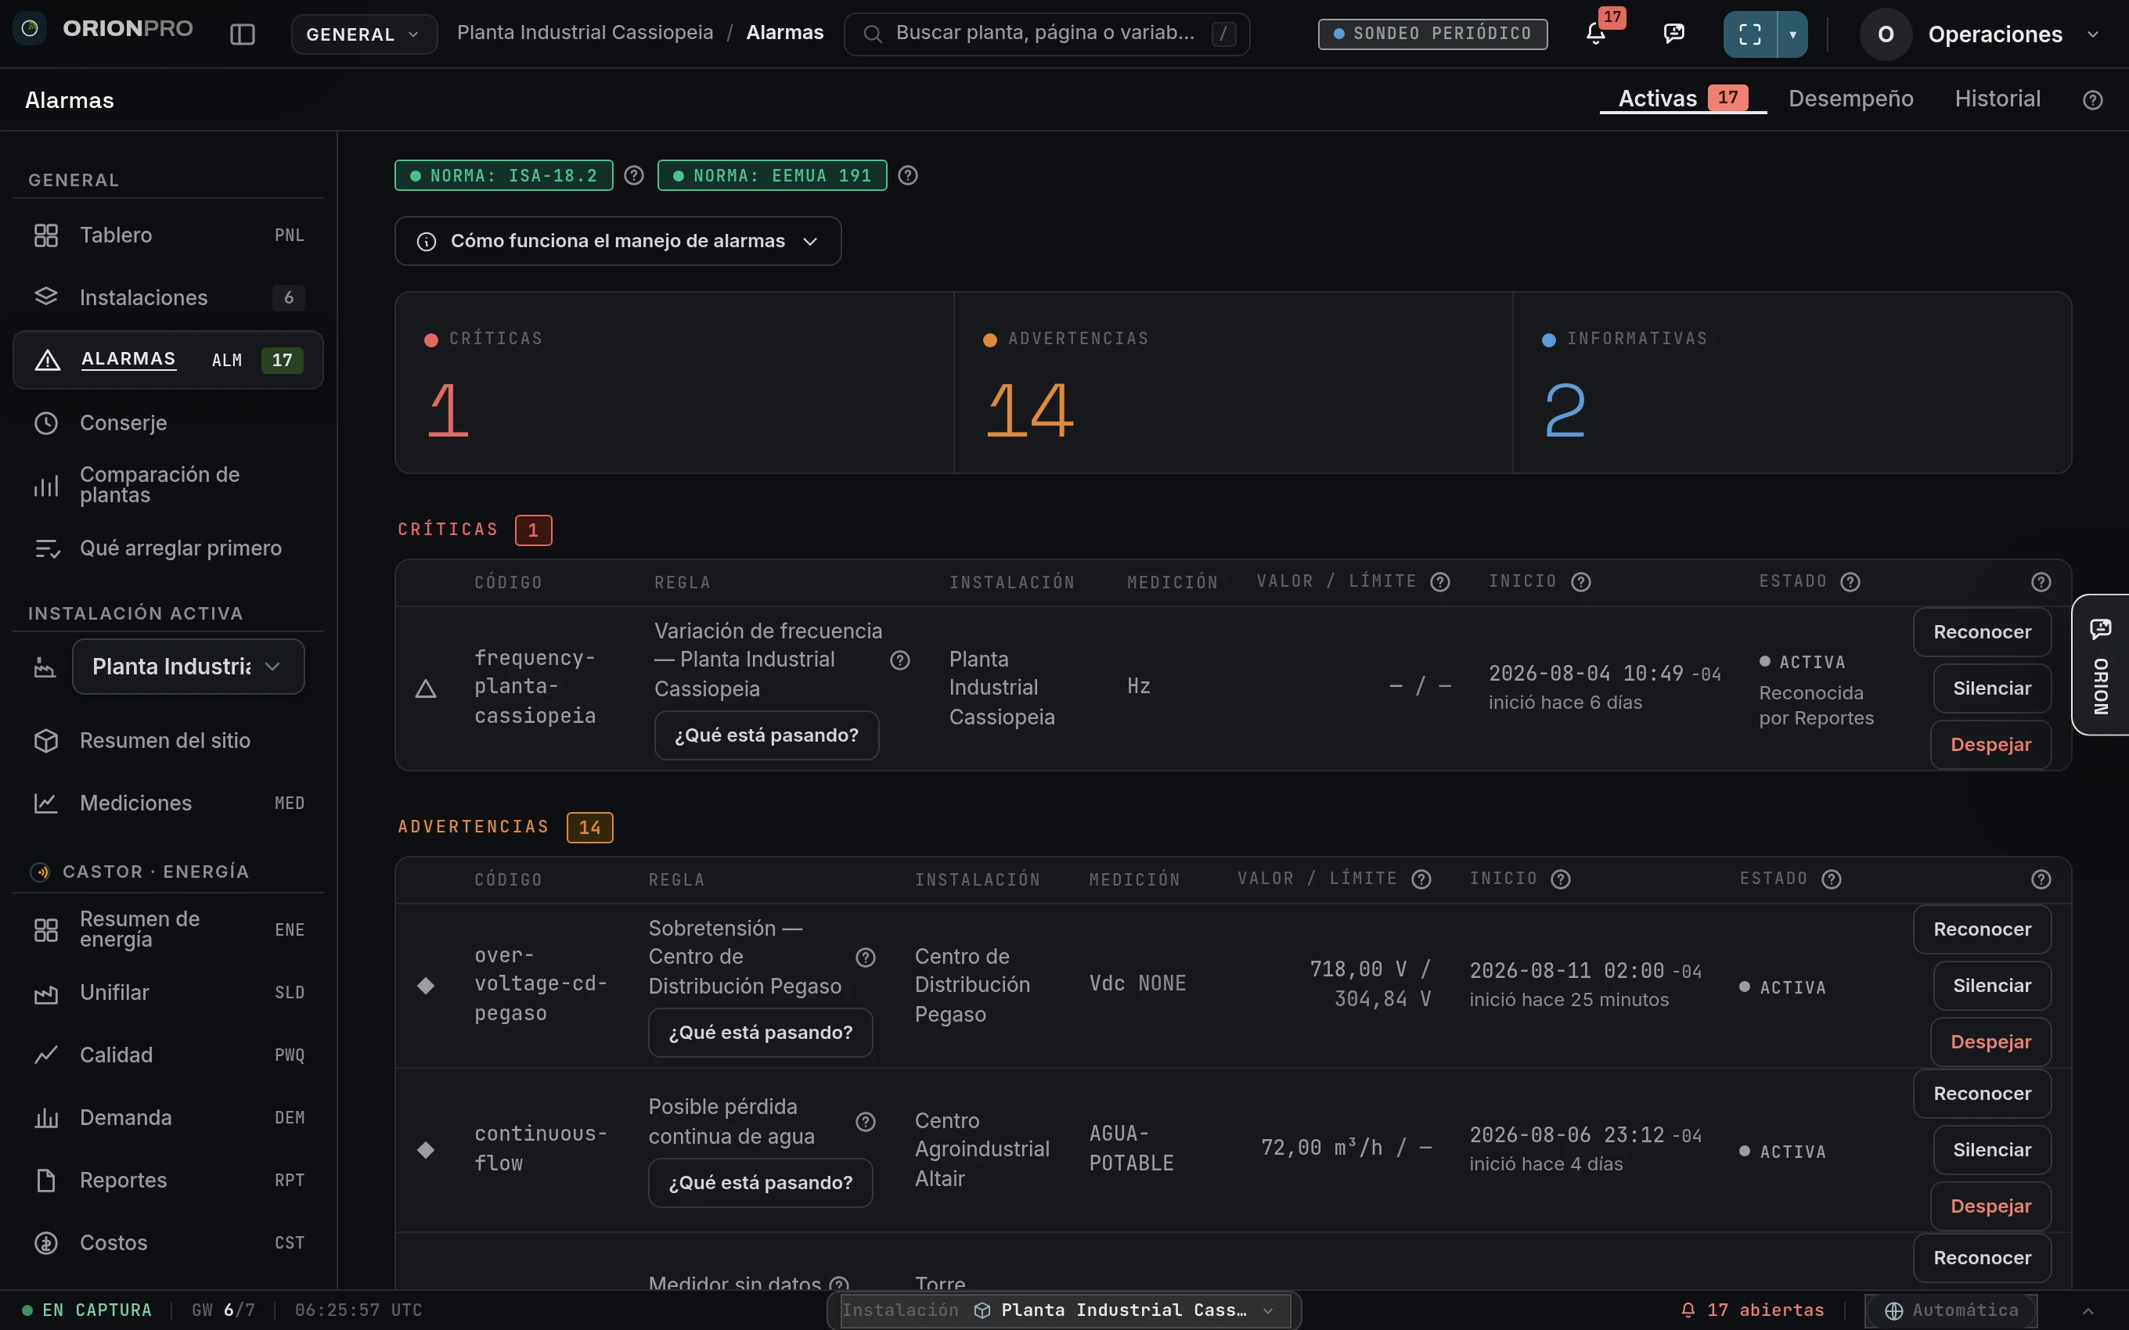The image size is (2129, 1330).
Task: Toggle the Automática mode in status bar
Action: pyautogui.click(x=1951, y=1310)
